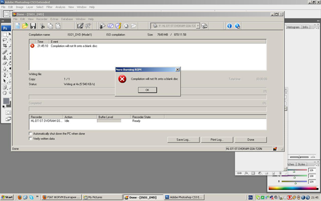The height and width of the screenshot is (201, 321).
Task: Switch to Adobe Photoshop CS3 taskbar button
Action: coord(184,197)
